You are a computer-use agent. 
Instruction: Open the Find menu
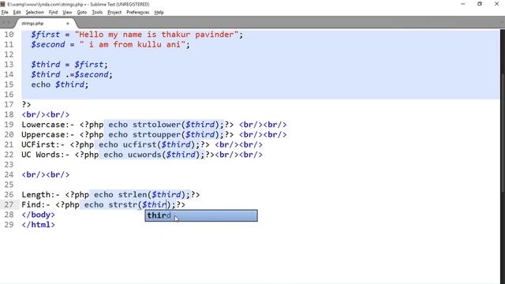pos(53,13)
